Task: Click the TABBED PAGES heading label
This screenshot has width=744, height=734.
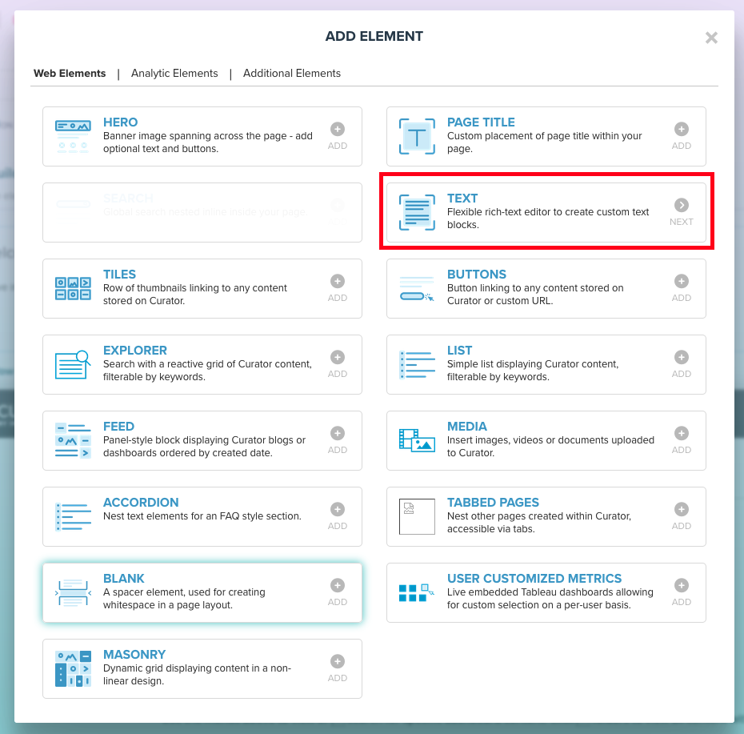Action: tap(493, 502)
